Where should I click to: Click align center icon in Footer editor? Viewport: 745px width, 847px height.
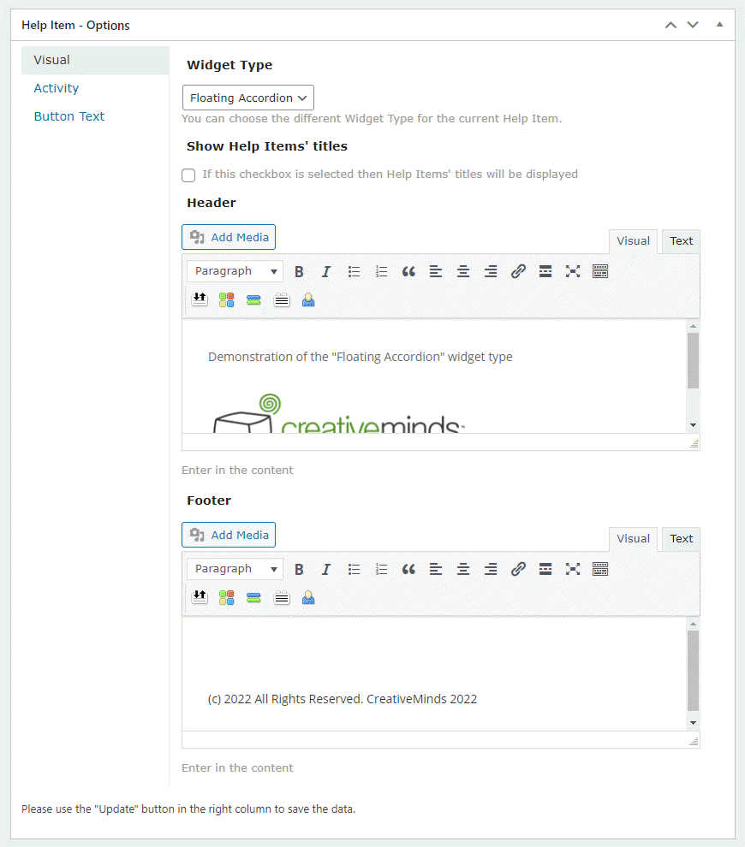[x=463, y=569]
